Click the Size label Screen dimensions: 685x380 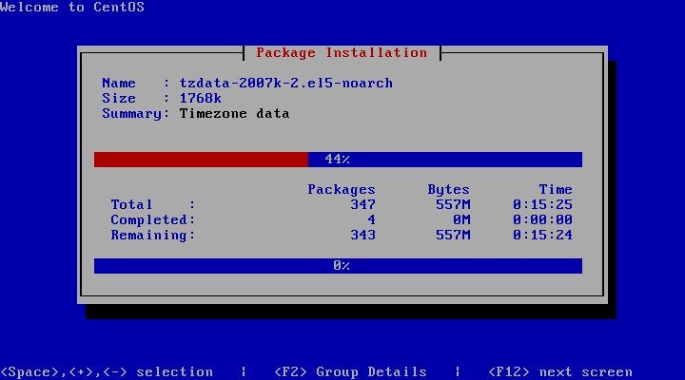click(x=119, y=98)
